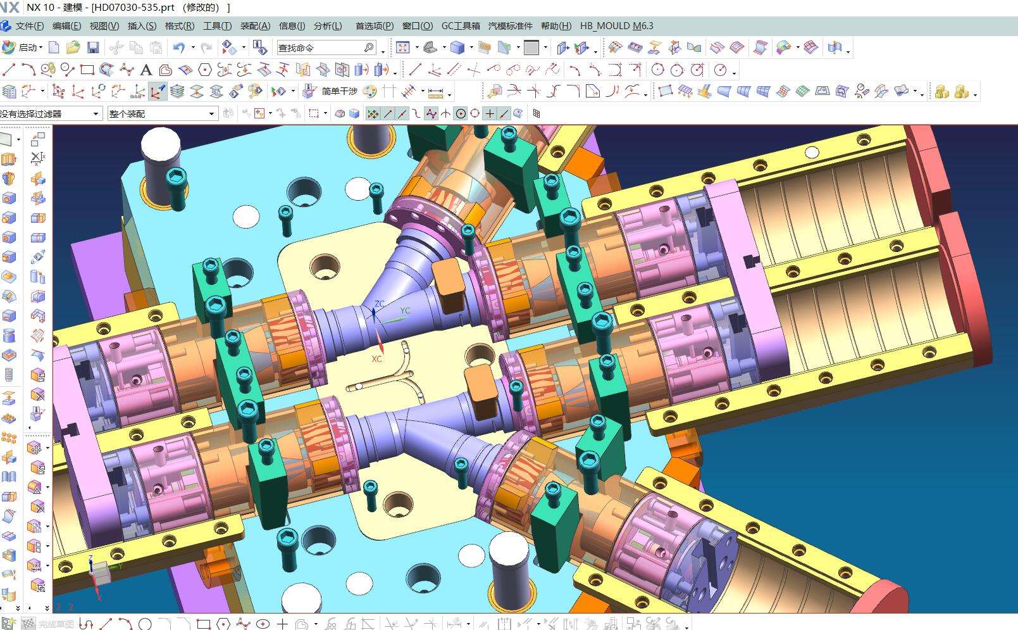Click the 完成草图 finish sketch button

pyautogui.click(x=48, y=624)
